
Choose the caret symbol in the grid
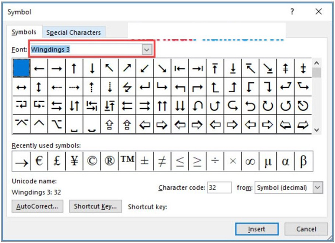(x=39, y=124)
